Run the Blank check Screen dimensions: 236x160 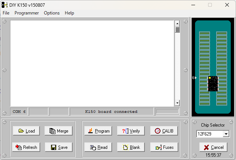tap(131, 147)
